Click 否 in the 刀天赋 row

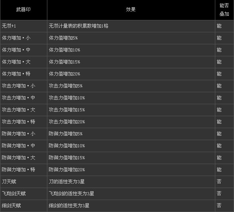click(219, 182)
